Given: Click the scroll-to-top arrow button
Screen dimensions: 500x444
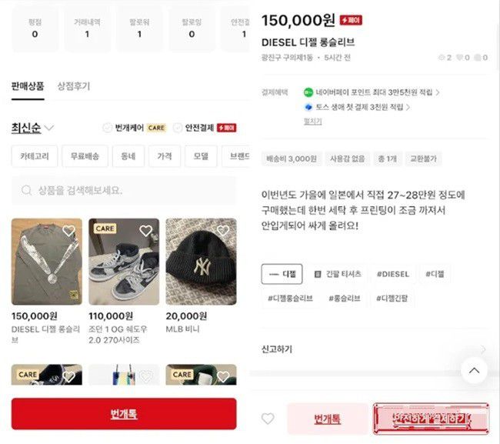Looking at the screenshot, I should (x=474, y=370).
